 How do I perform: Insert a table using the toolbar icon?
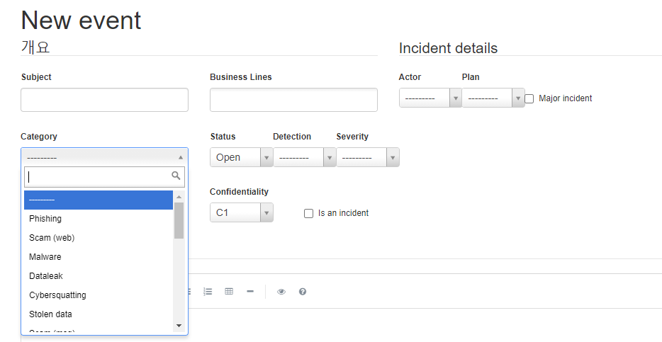[229, 292]
